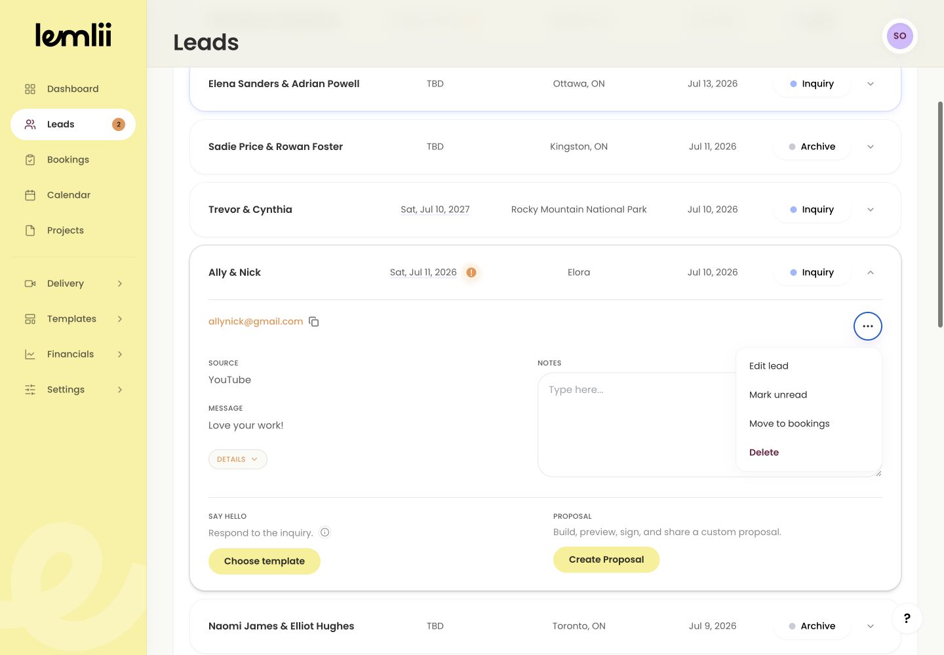Open the SO user avatar menu

pyautogui.click(x=900, y=36)
